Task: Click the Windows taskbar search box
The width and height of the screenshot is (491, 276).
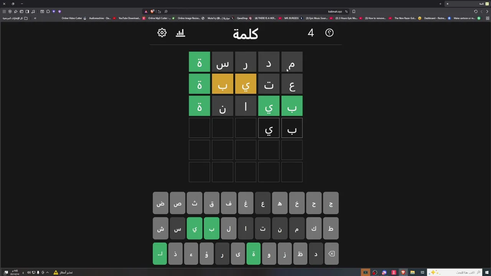Action: [454, 272]
